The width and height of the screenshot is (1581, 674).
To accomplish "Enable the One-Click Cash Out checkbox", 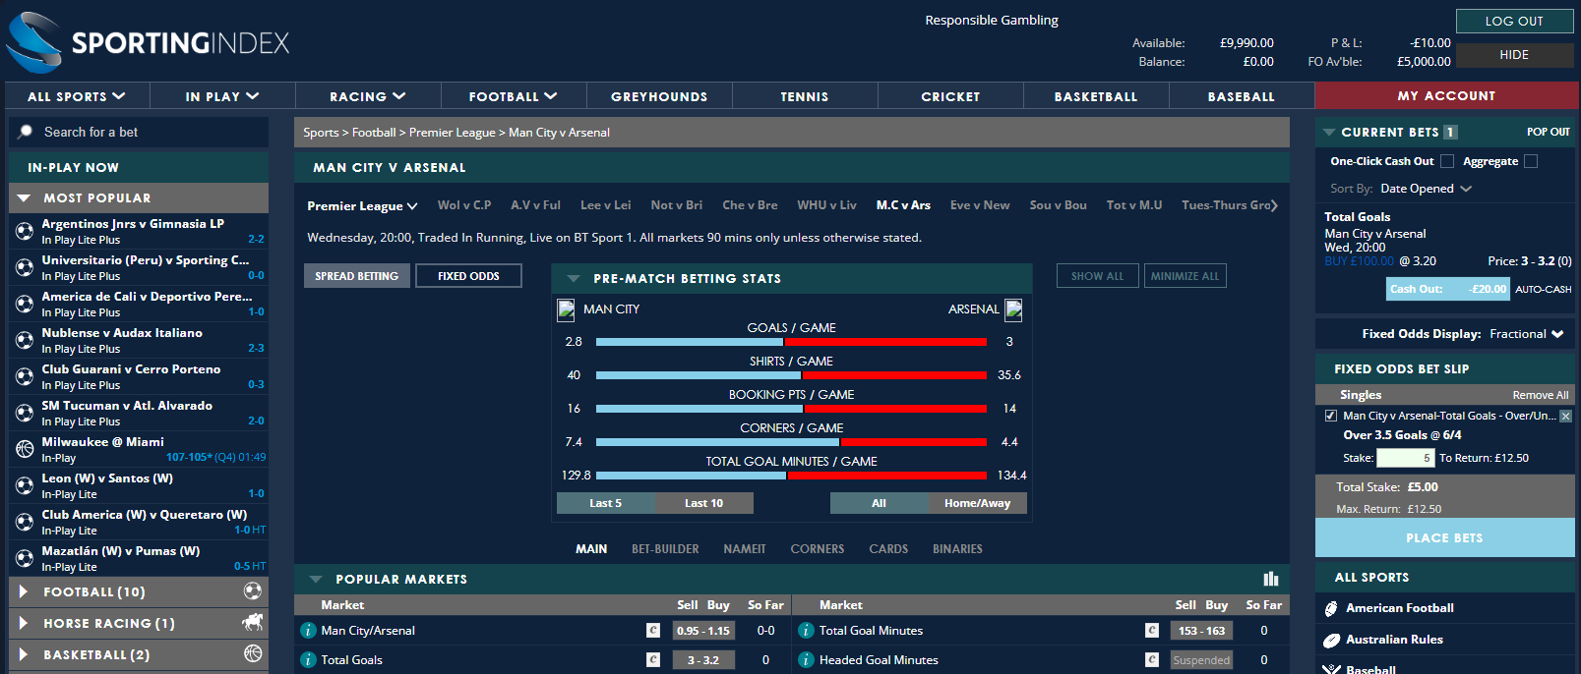I will coord(1447,161).
